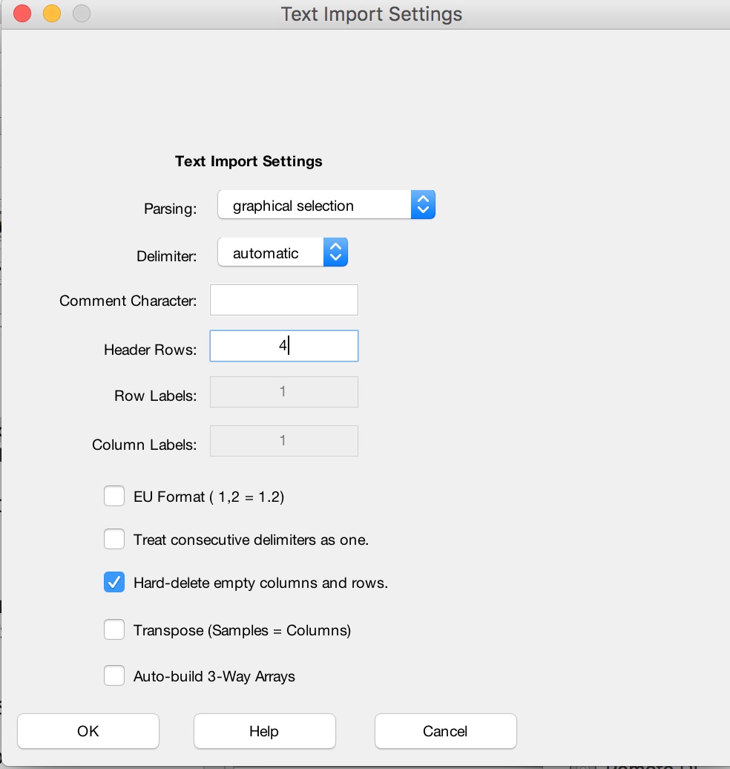Screen dimensions: 730x769
Task: Click the disabled Column Labels field
Action: [283, 441]
